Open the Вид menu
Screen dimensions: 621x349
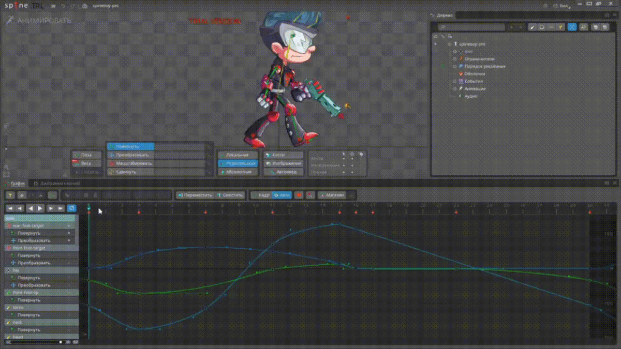click(x=564, y=6)
